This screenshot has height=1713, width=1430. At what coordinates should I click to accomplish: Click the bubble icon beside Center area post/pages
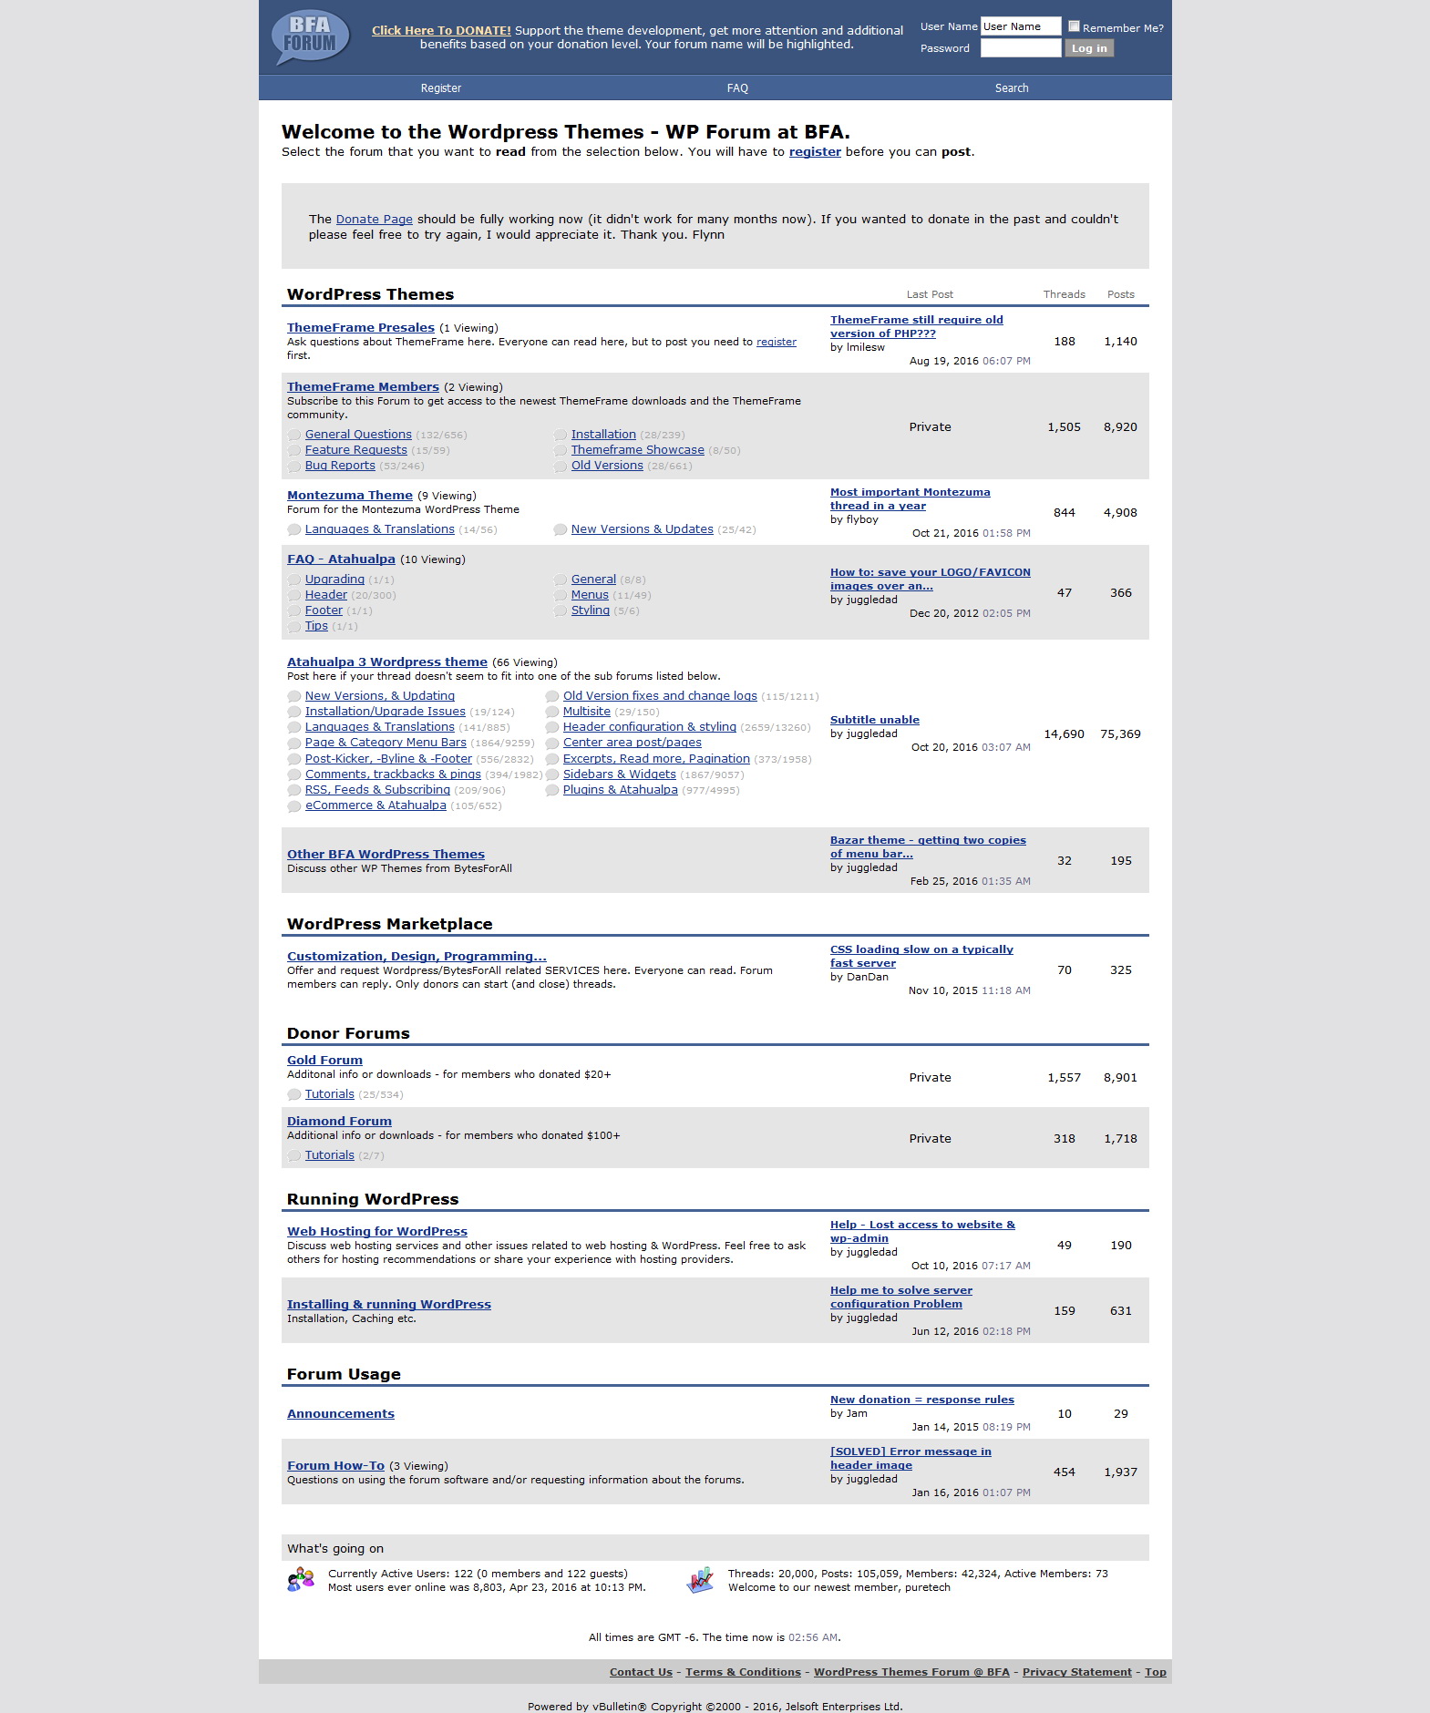(552, 744)
